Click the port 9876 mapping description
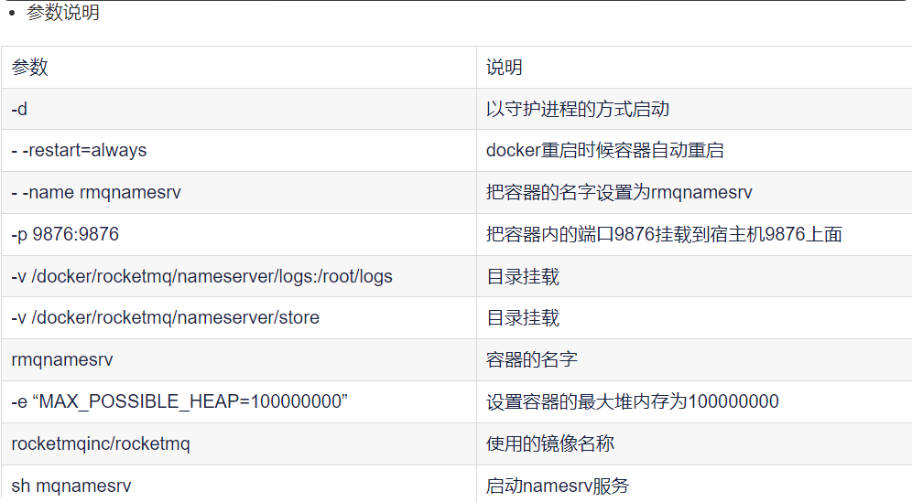Viewport: 912px width, 502px height. [664, 234]
